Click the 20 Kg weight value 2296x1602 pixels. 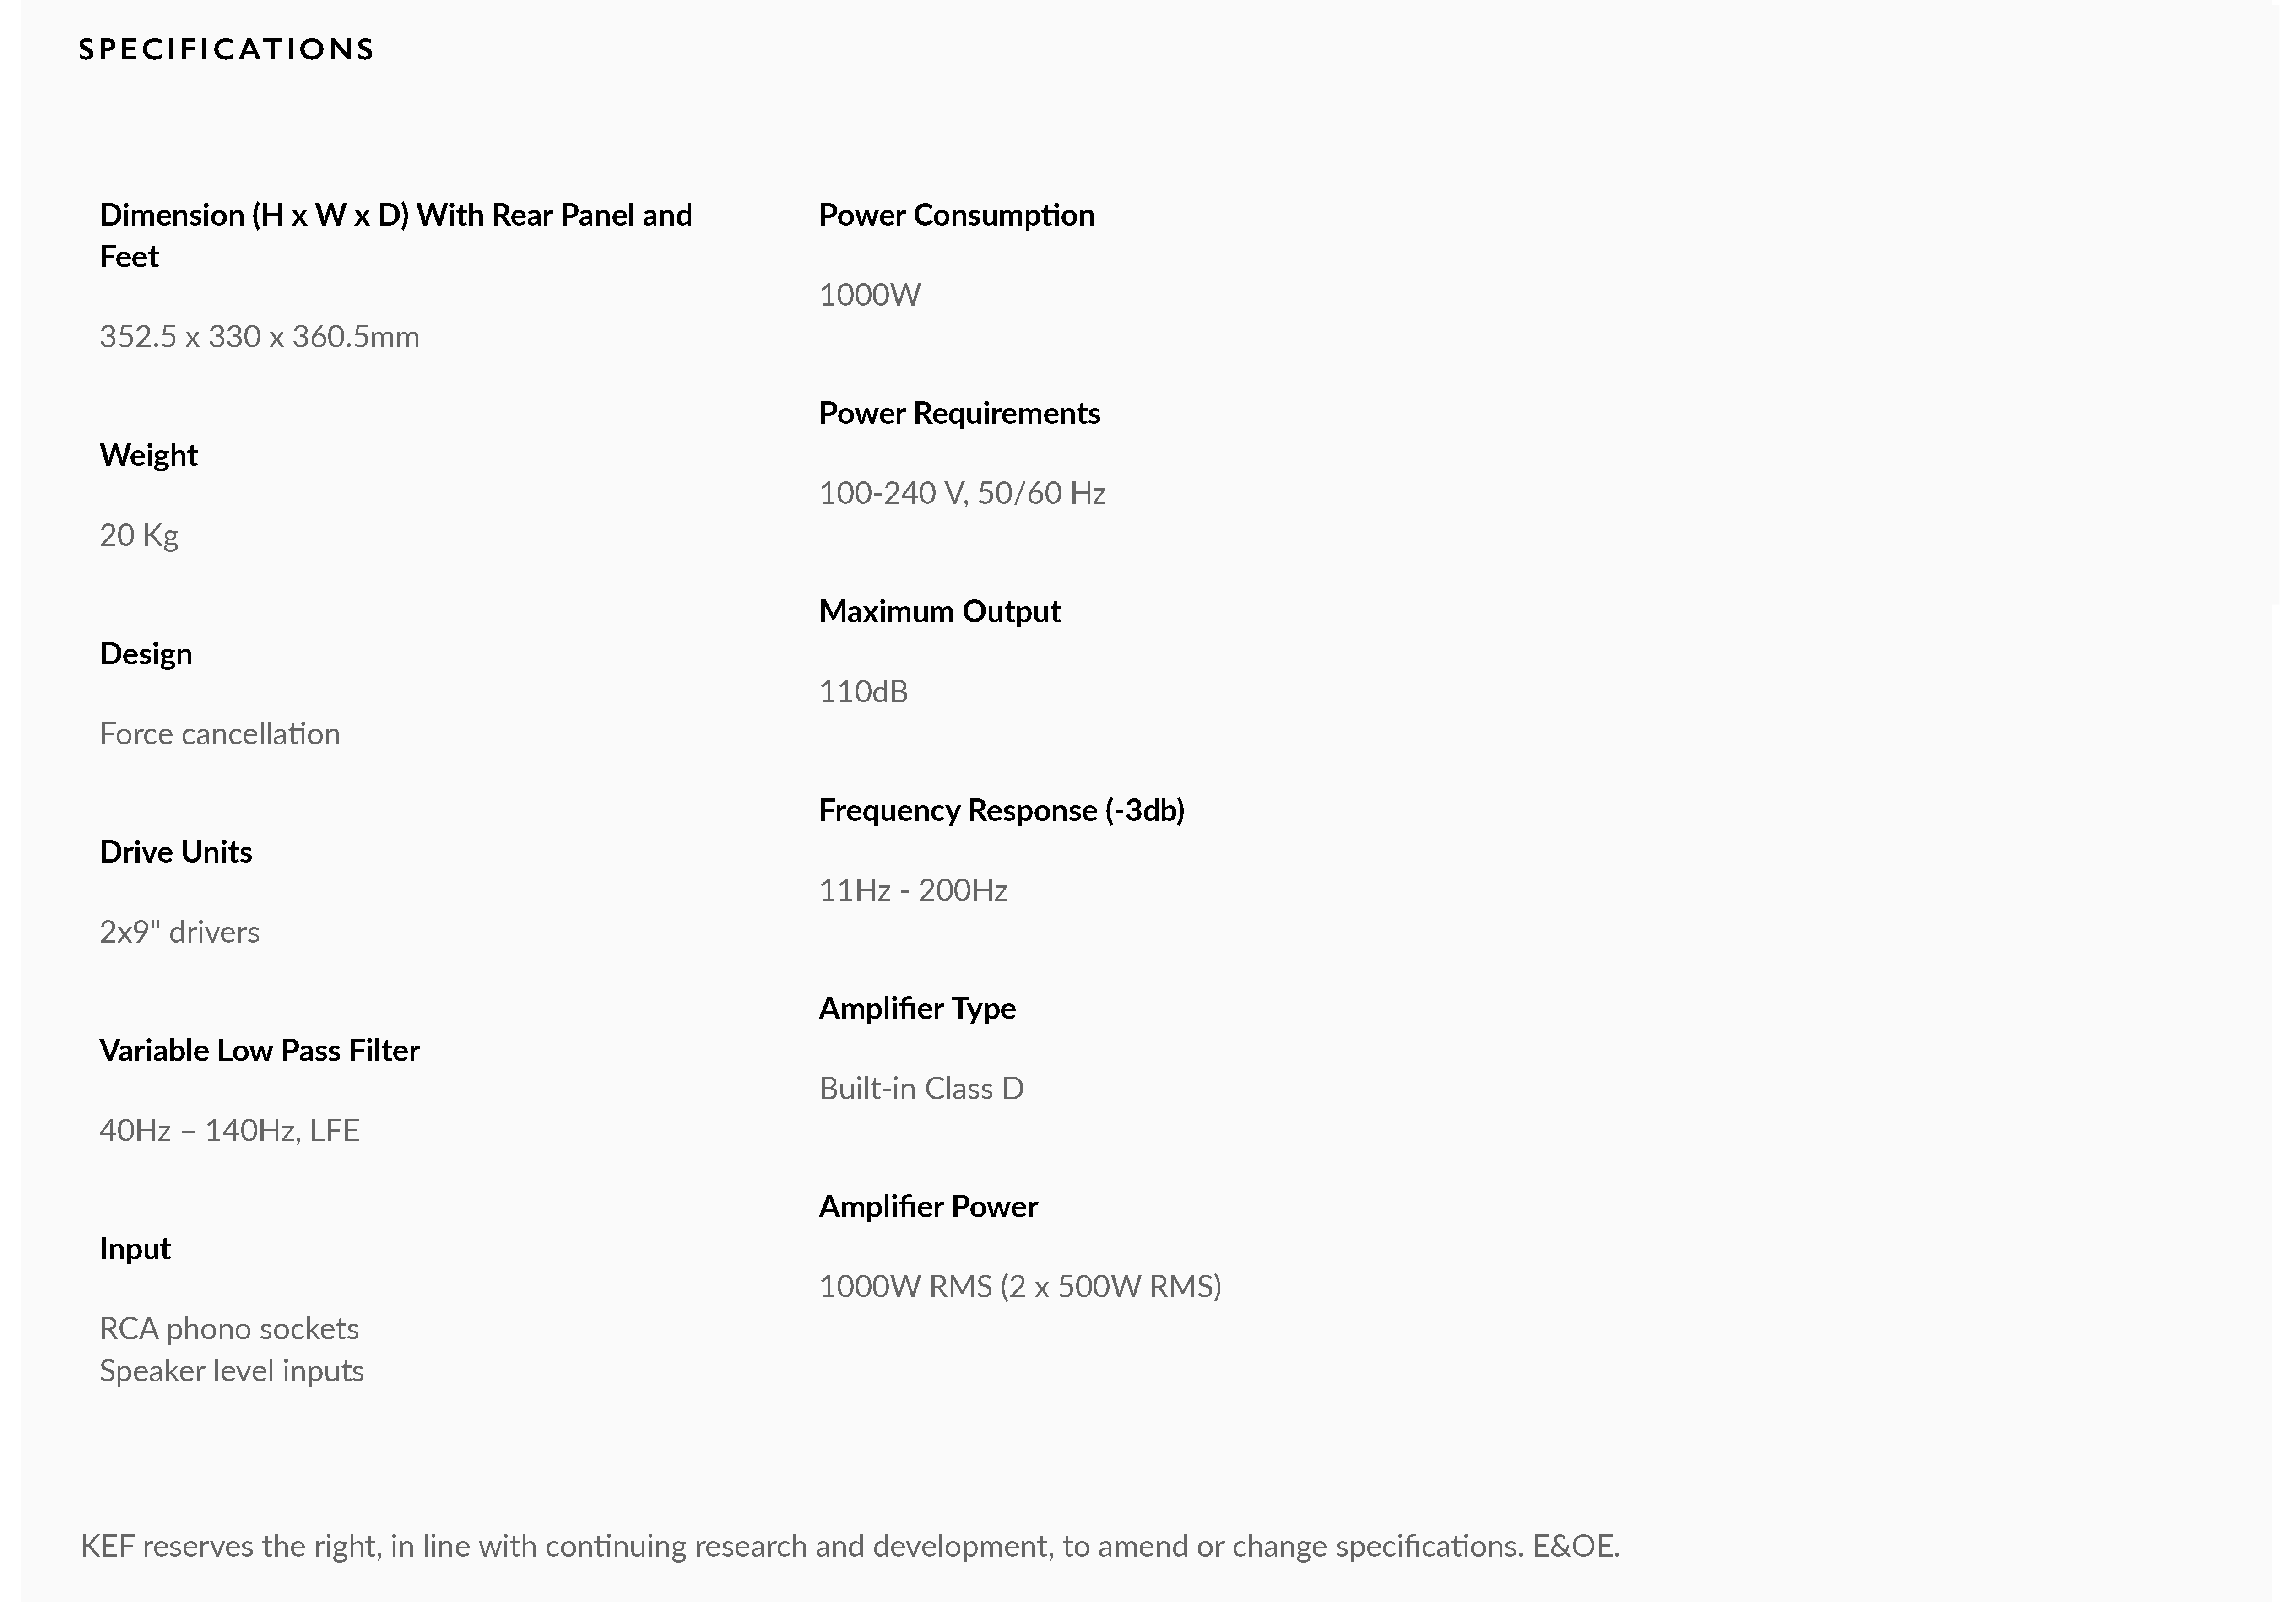(x=139, y=536)
